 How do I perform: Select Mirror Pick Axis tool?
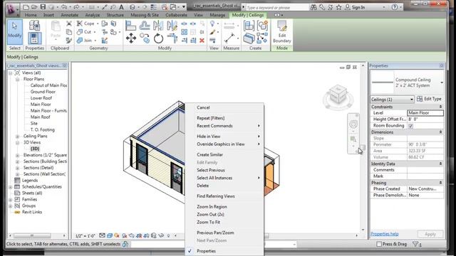tap(158, 26)
